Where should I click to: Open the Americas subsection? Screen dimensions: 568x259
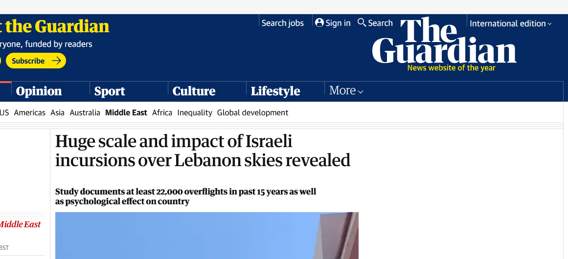(30, 112)
